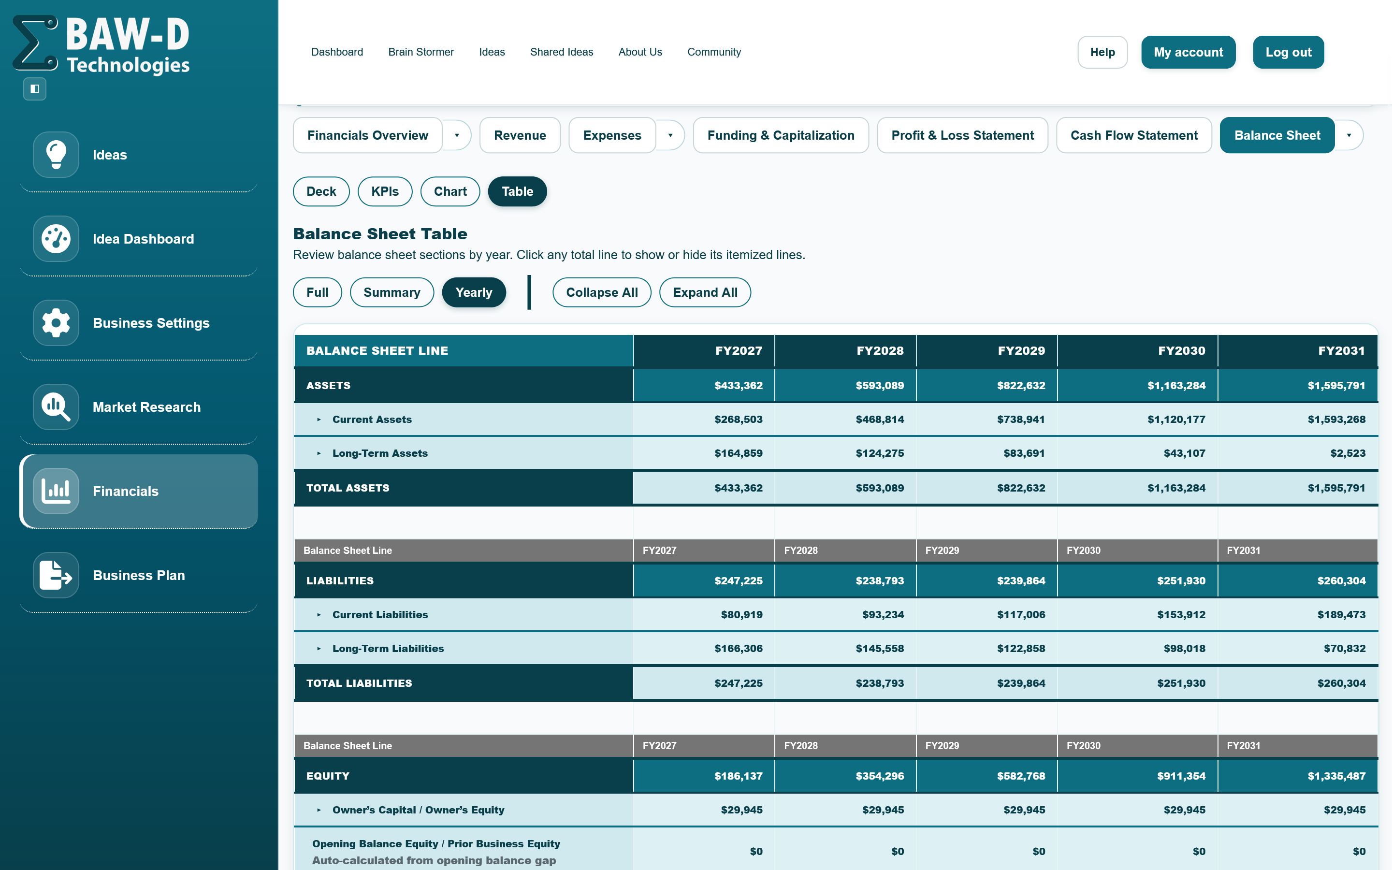The width and height of the screenshot is (1392, 870).
Task: Click the ASSETS section header row
Action: [836, 385]
